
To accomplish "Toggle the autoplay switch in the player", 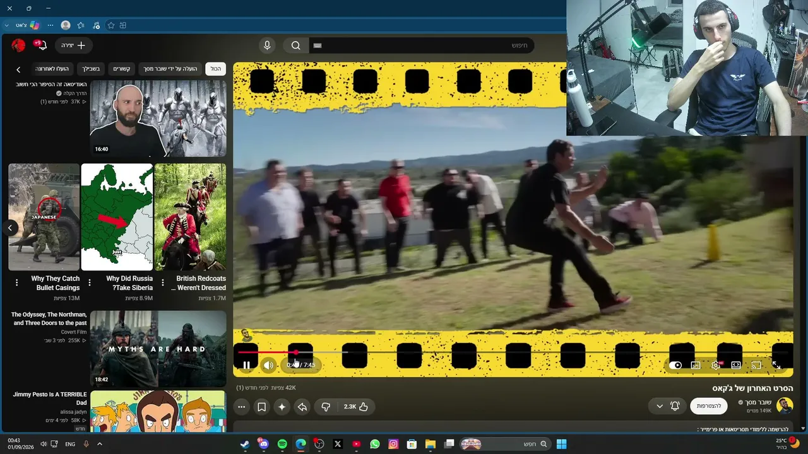I will click(676, 365).
